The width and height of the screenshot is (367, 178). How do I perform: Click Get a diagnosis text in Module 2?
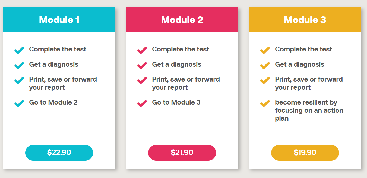pos(176,64)
